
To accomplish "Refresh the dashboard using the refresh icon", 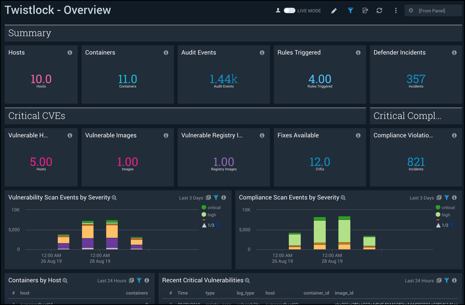I will (x=380, y=10).
